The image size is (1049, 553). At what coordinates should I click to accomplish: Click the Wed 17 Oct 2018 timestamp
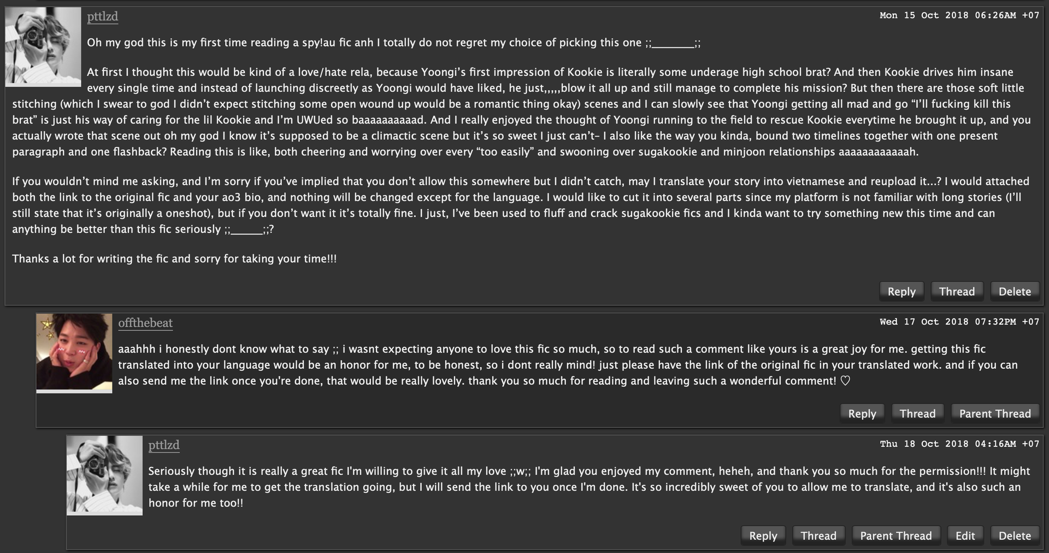click(x=959, y=322)
